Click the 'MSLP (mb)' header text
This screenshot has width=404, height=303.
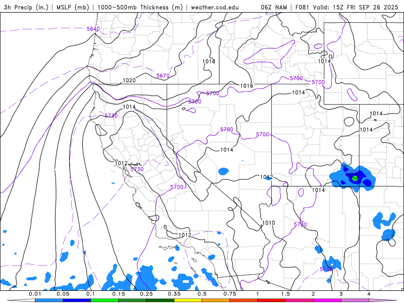[73, 7]
